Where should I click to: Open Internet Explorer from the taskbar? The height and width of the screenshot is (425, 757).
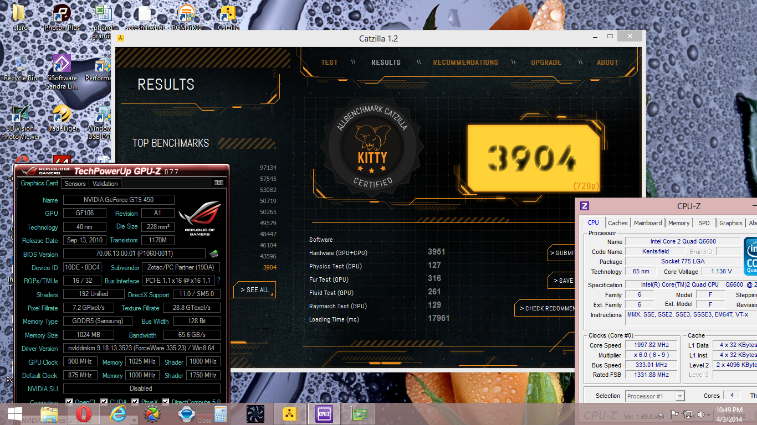[x=118, y=414]
